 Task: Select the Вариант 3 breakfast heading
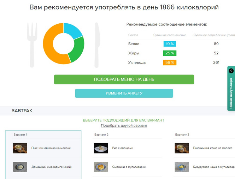pyautogui.click(x=182, y=135)
